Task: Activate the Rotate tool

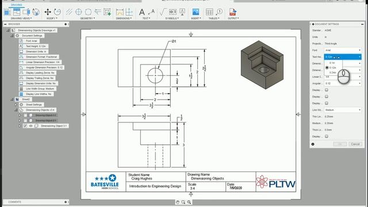Action: (57, 11)
